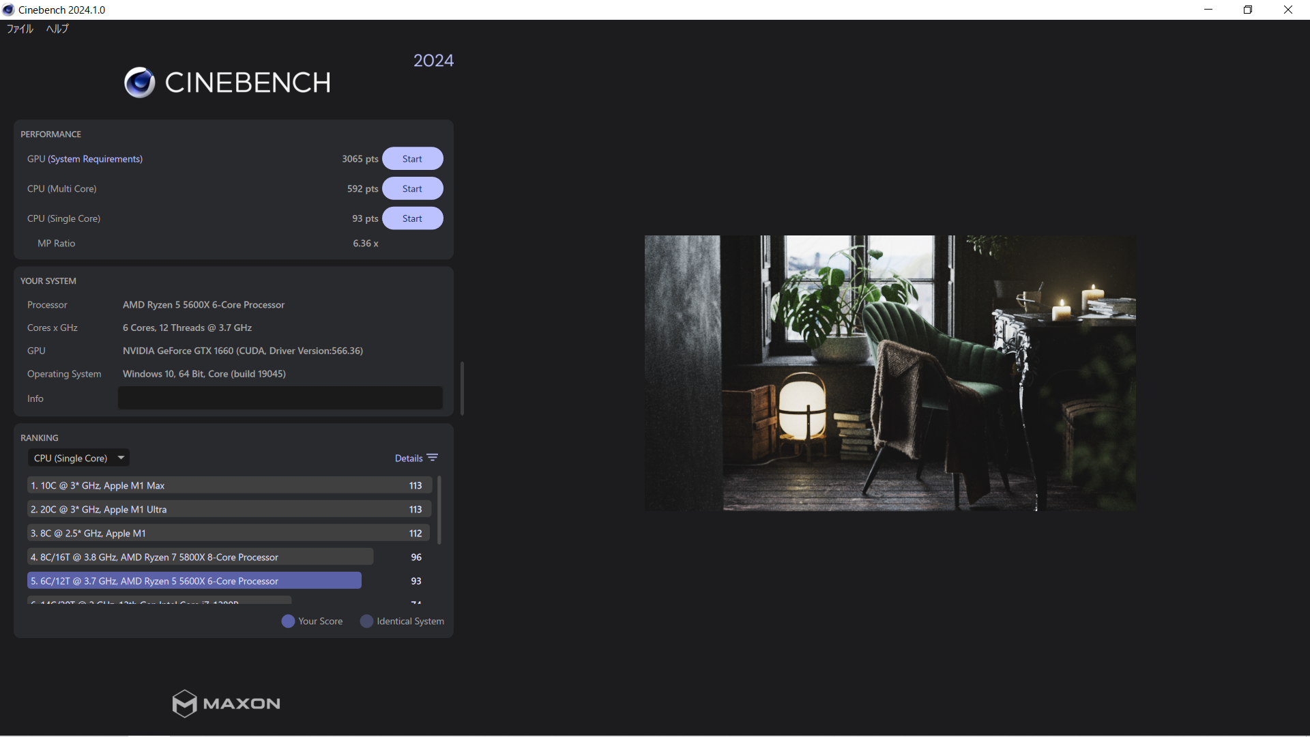Click the Maxon logo
The image size is (1310, 737).
pos(227,704)
